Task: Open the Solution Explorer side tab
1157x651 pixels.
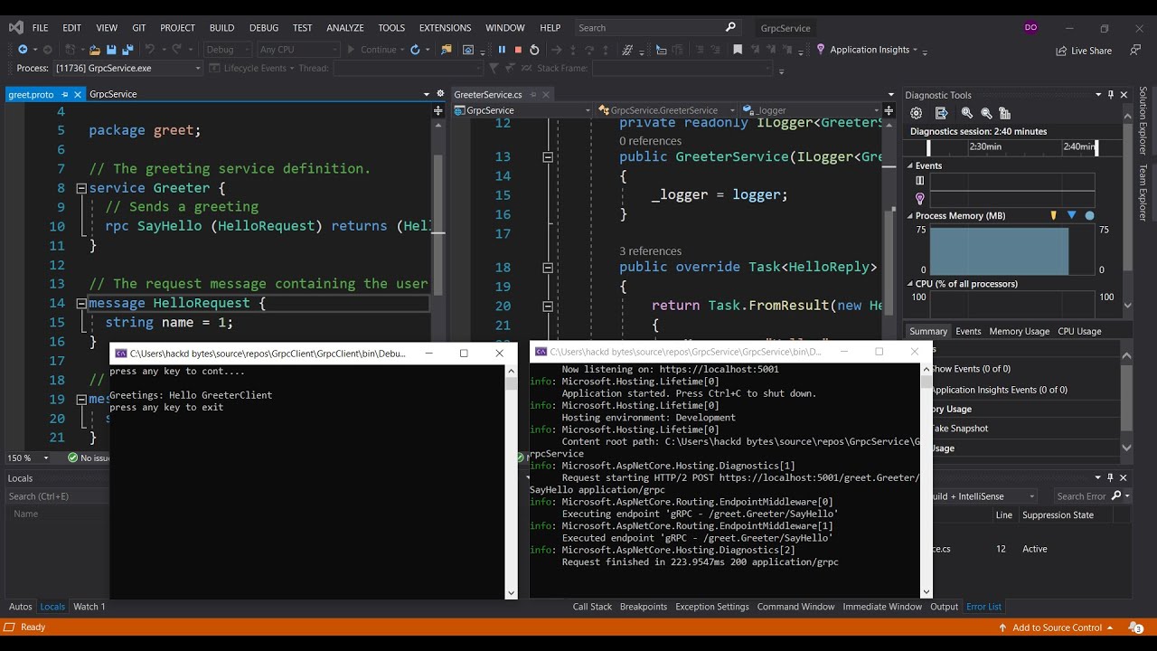Action: 1143,121
